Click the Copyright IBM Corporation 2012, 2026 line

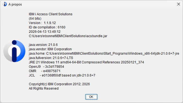(59, 84)
